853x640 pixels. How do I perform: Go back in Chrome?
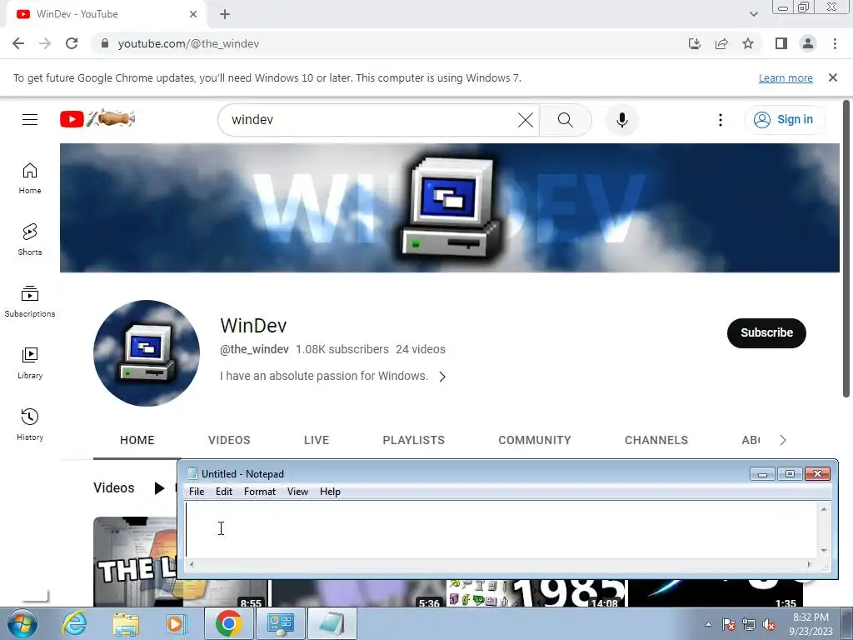click(18, 43)
